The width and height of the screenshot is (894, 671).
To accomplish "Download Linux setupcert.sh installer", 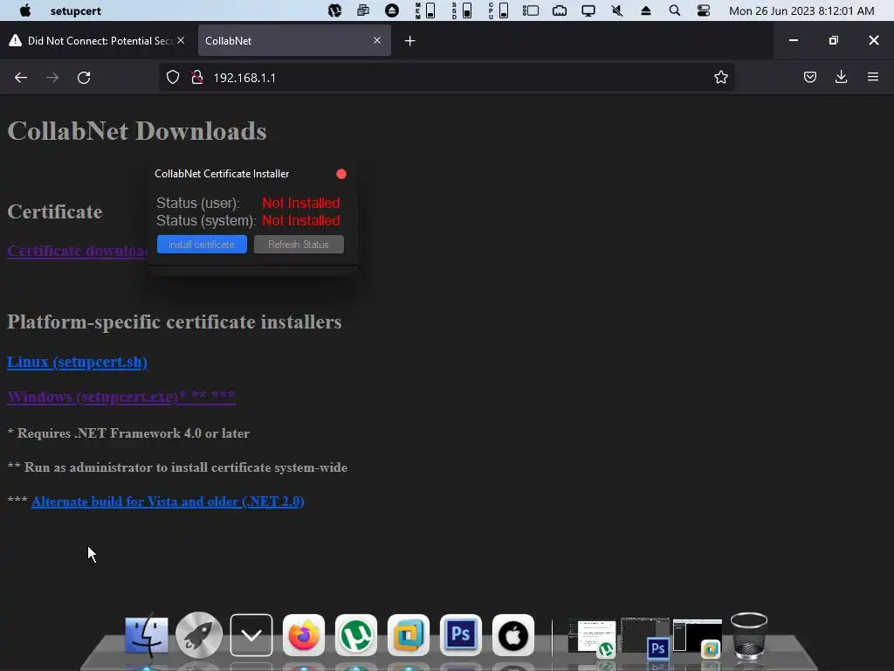I will tap(77, 362).
